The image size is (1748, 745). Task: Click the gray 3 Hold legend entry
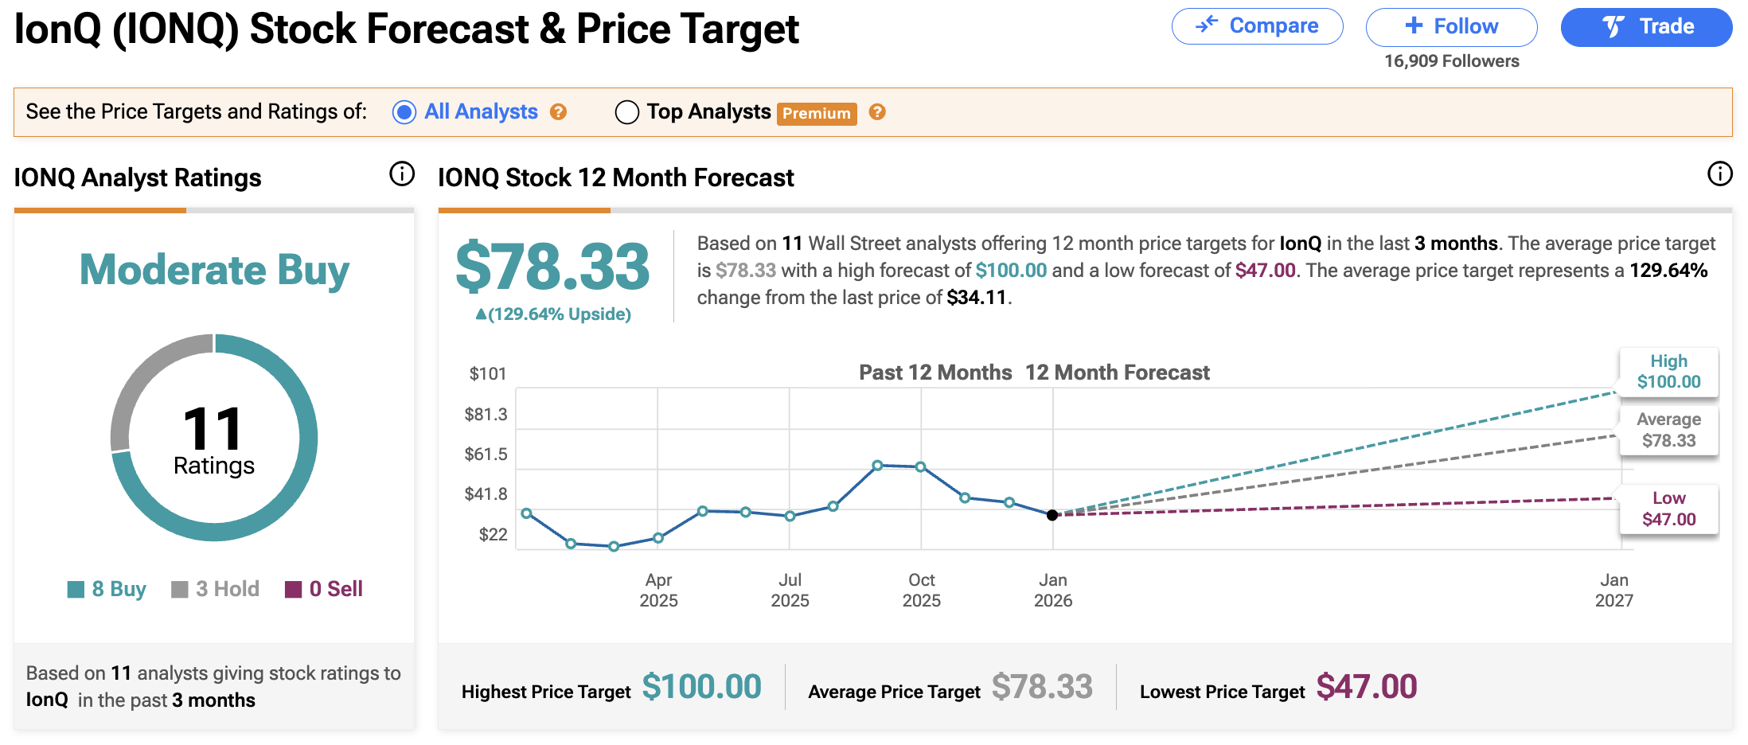(x=216, y=589)
